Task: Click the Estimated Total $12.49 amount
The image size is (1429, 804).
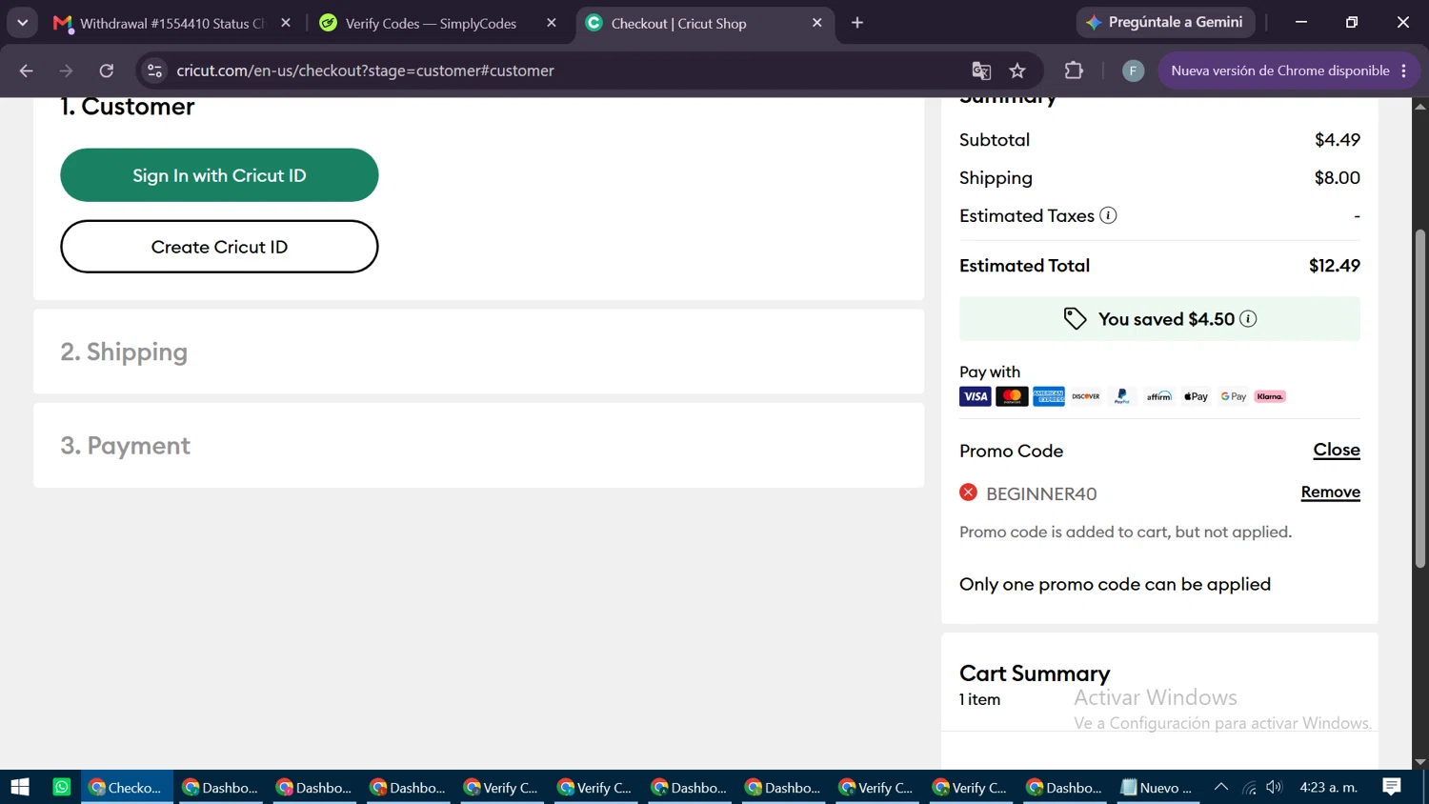Action: pos(1334,266)
